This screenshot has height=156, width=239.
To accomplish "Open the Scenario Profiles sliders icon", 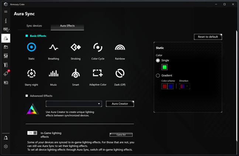I will [x=6, y=56].
